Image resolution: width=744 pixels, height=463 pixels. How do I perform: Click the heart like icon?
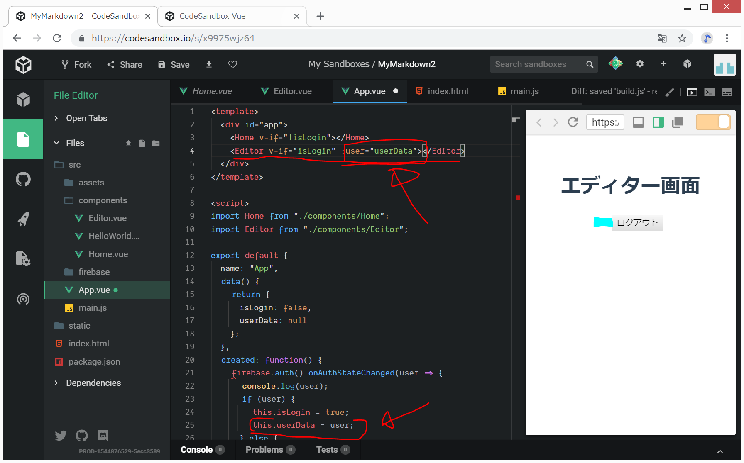[x=232, y=64]
